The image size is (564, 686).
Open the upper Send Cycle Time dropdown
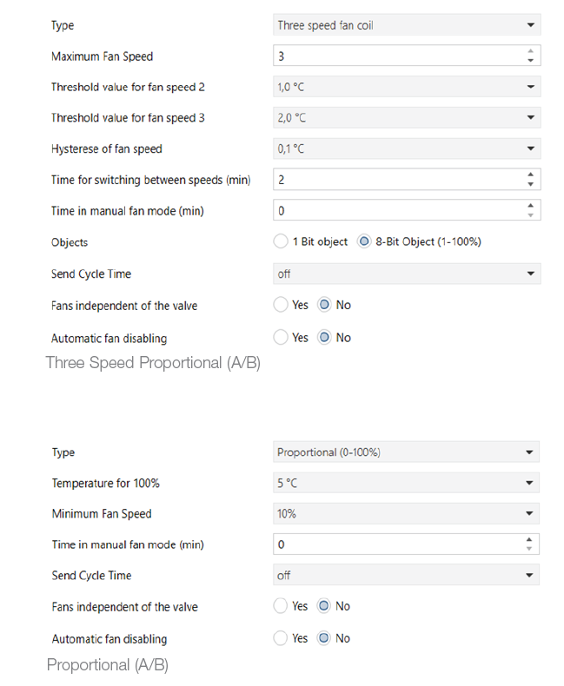coord(407,274)
